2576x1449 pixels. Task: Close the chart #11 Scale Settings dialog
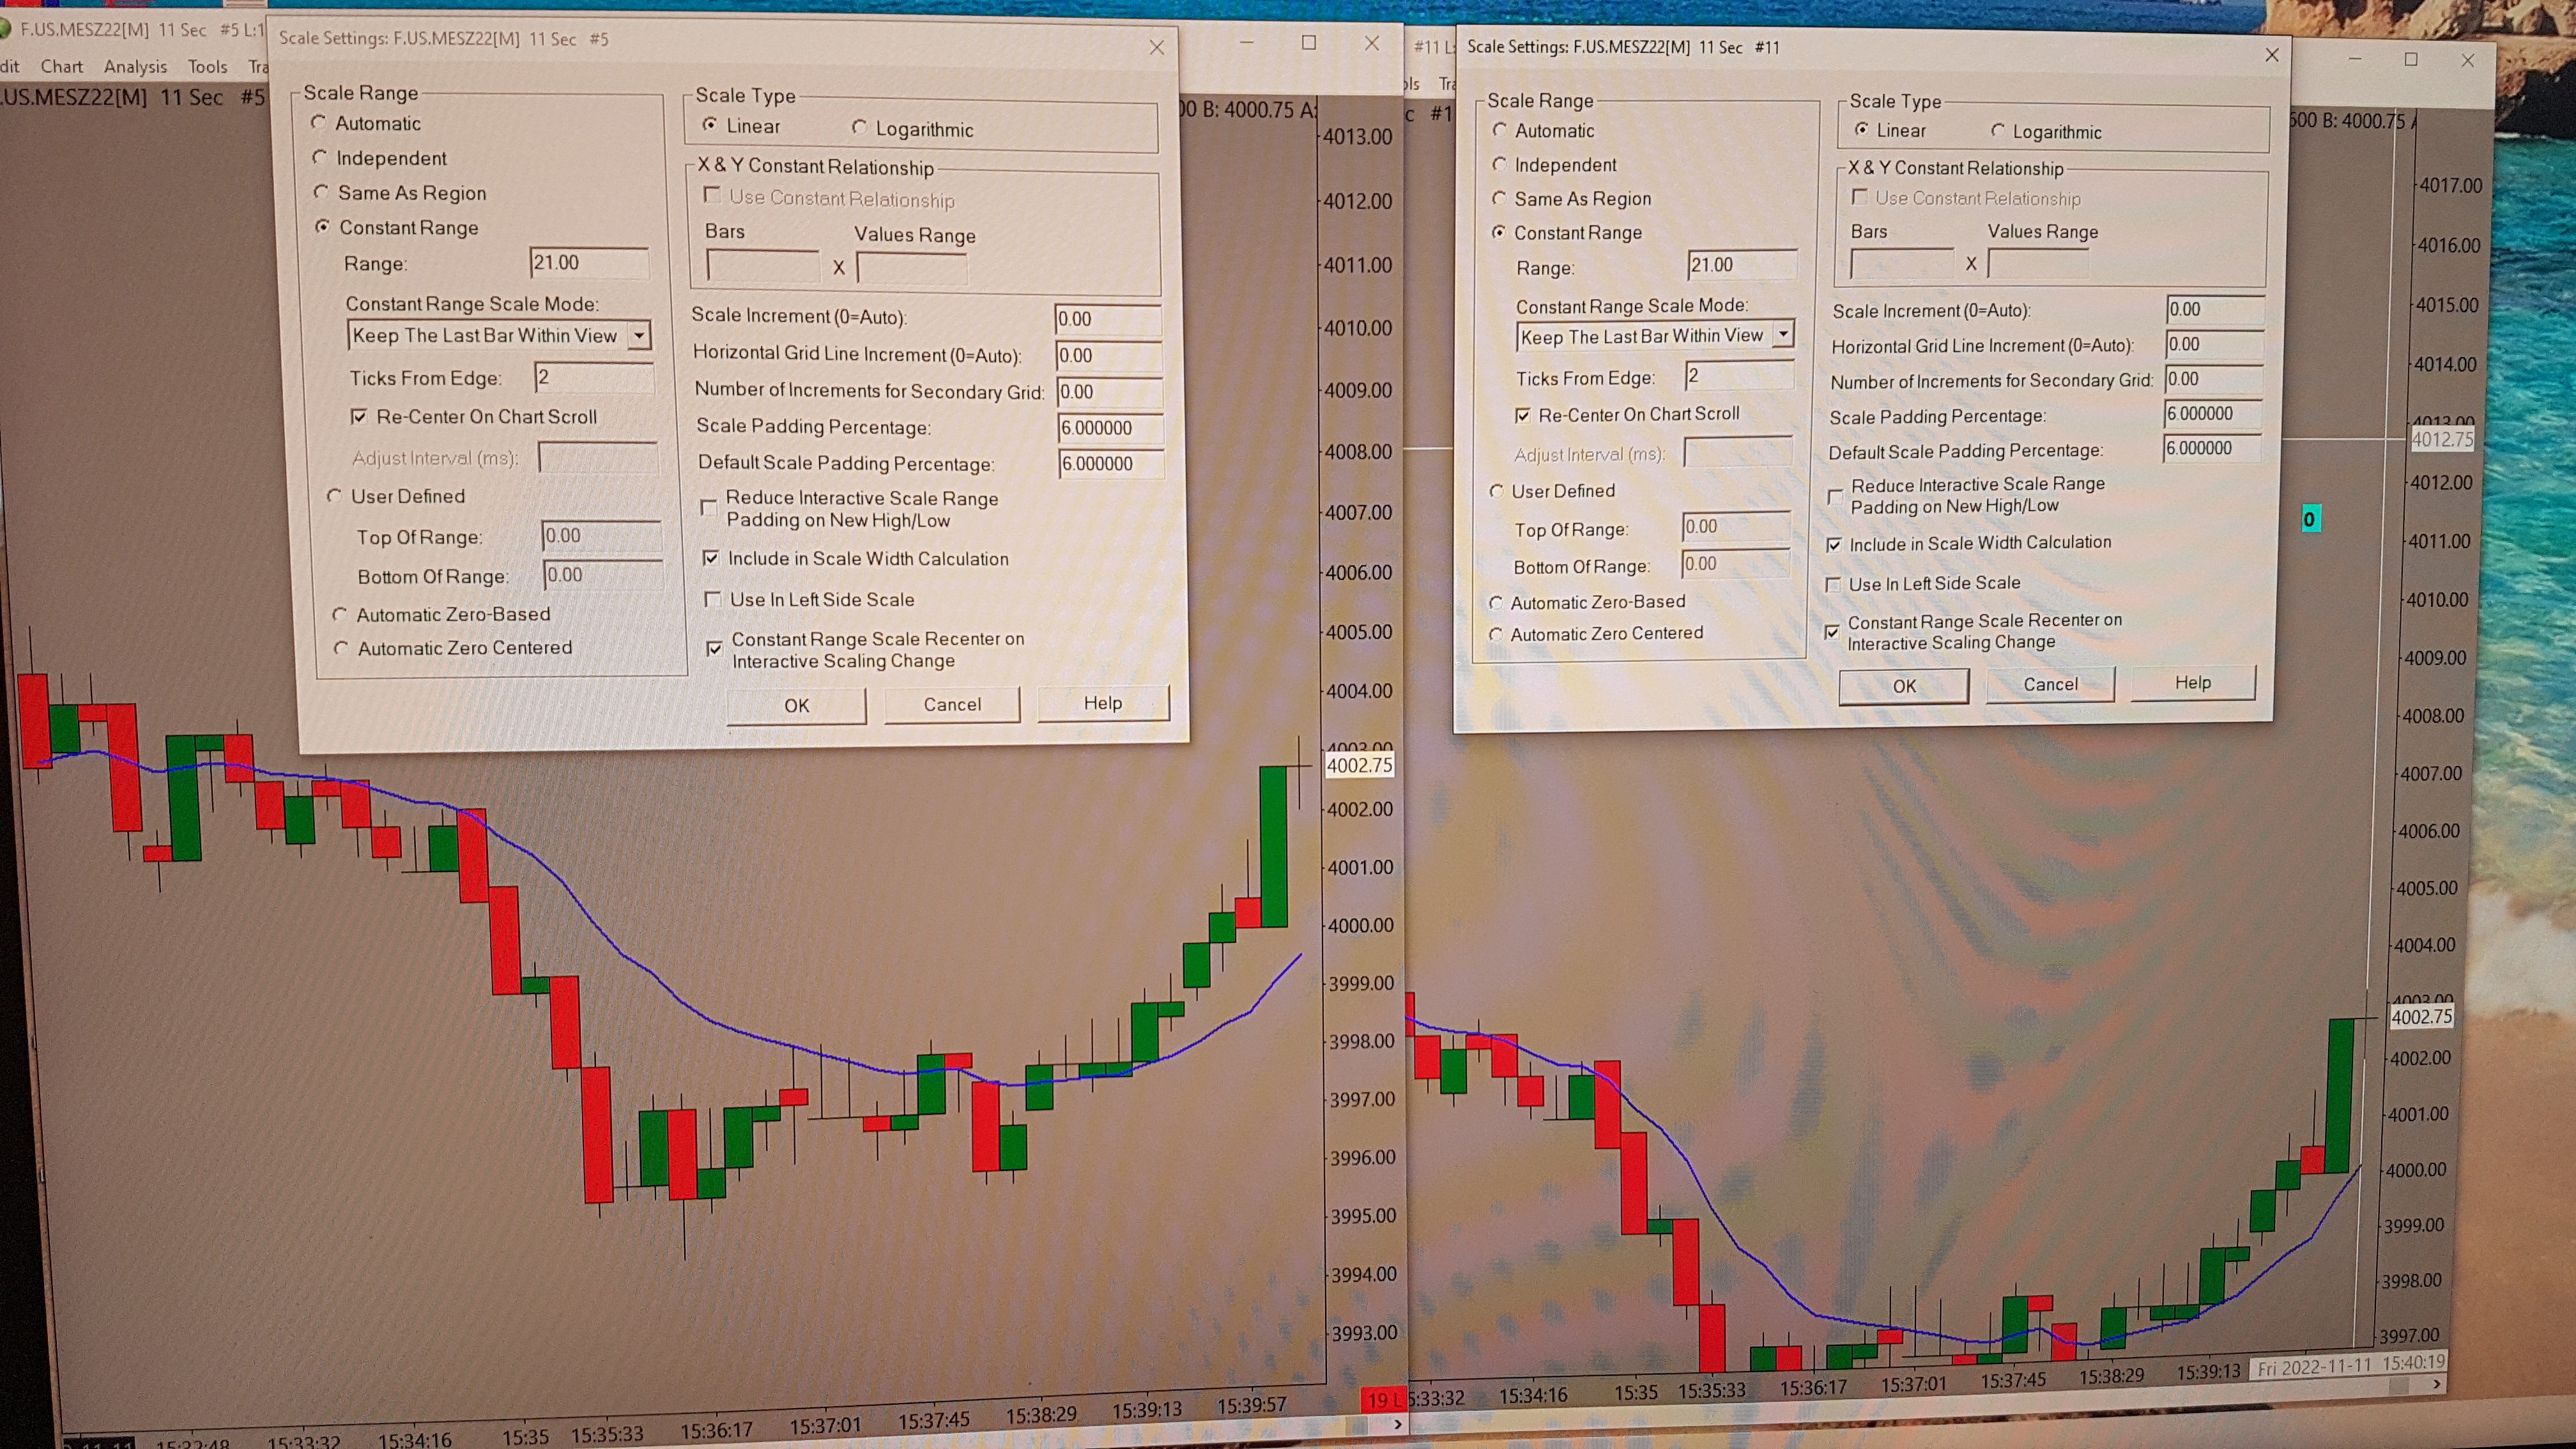point(2271,55)
